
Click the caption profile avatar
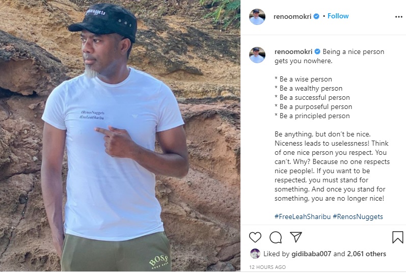pos(257,55)
